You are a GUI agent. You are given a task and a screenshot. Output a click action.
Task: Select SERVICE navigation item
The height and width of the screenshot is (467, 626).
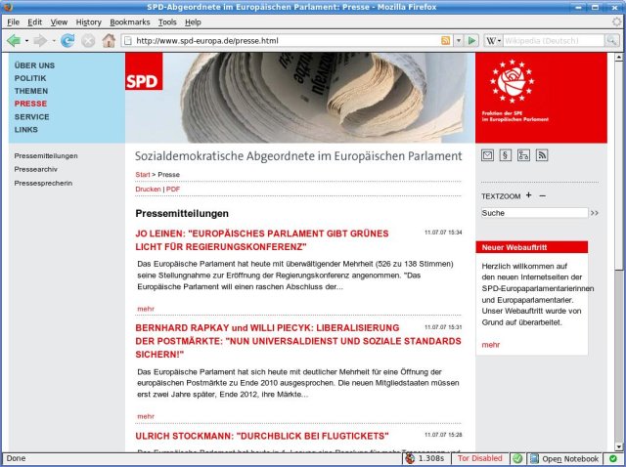click(x=32, y=117)
